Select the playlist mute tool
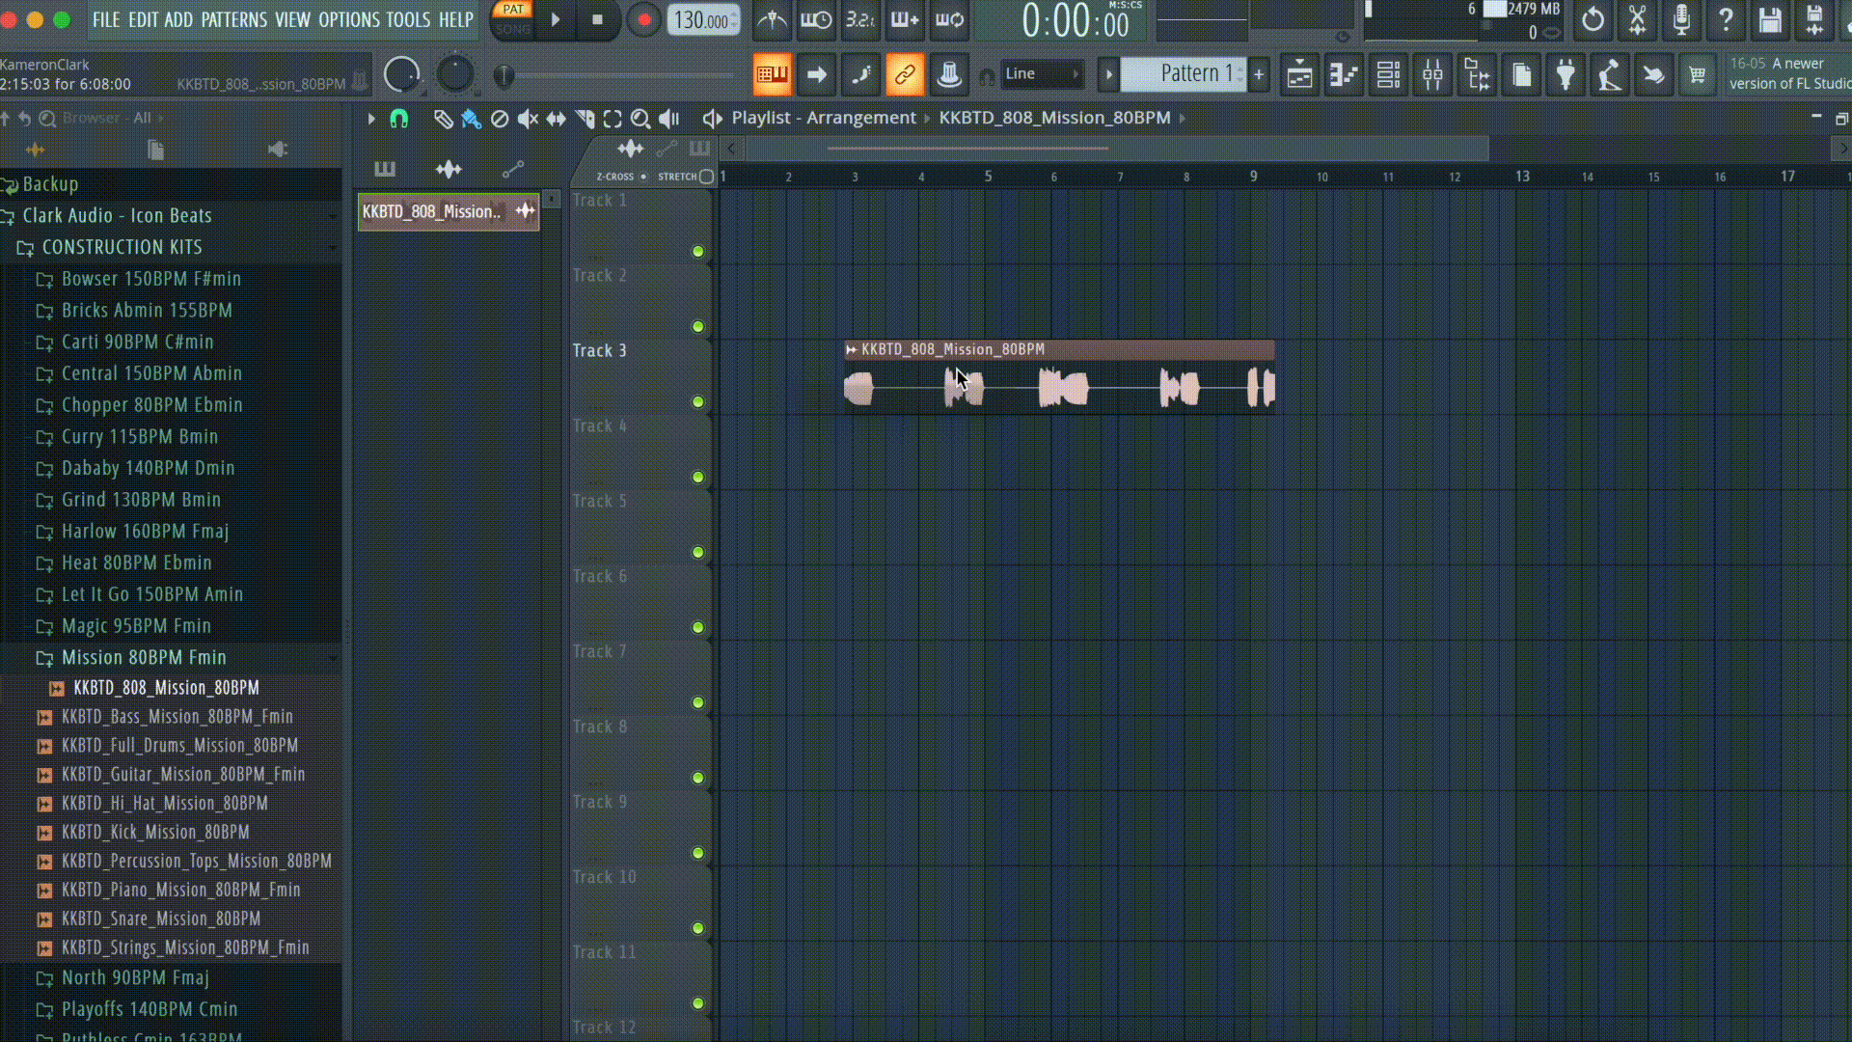 coord(528,119)
